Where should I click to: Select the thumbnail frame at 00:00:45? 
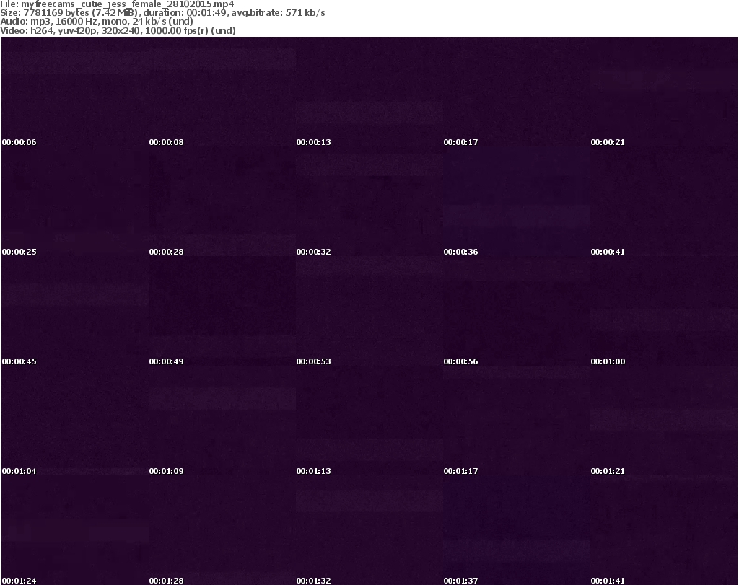click(75, 312)
